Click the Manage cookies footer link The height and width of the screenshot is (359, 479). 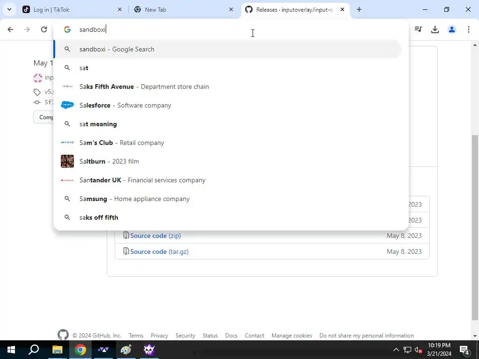(292, 336)
